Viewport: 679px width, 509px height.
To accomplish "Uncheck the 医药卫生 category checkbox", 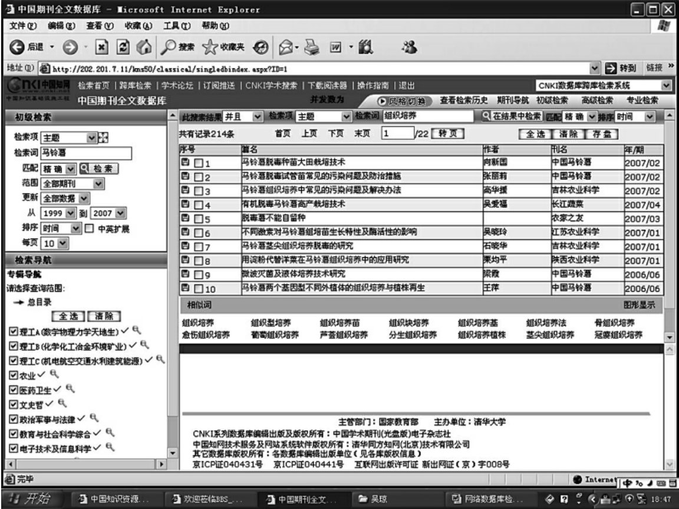I will (13, 390).
